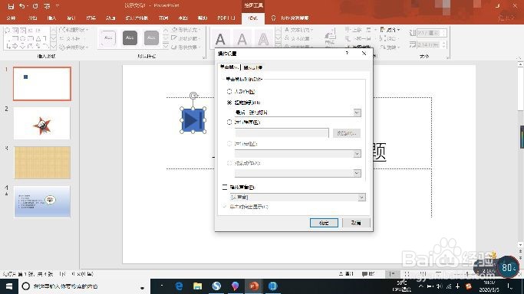The width and height of the screenshot is (524, 294).
Task: Click the Notes button in status bar
Action: pyautogui.click(x=346, y=273)
